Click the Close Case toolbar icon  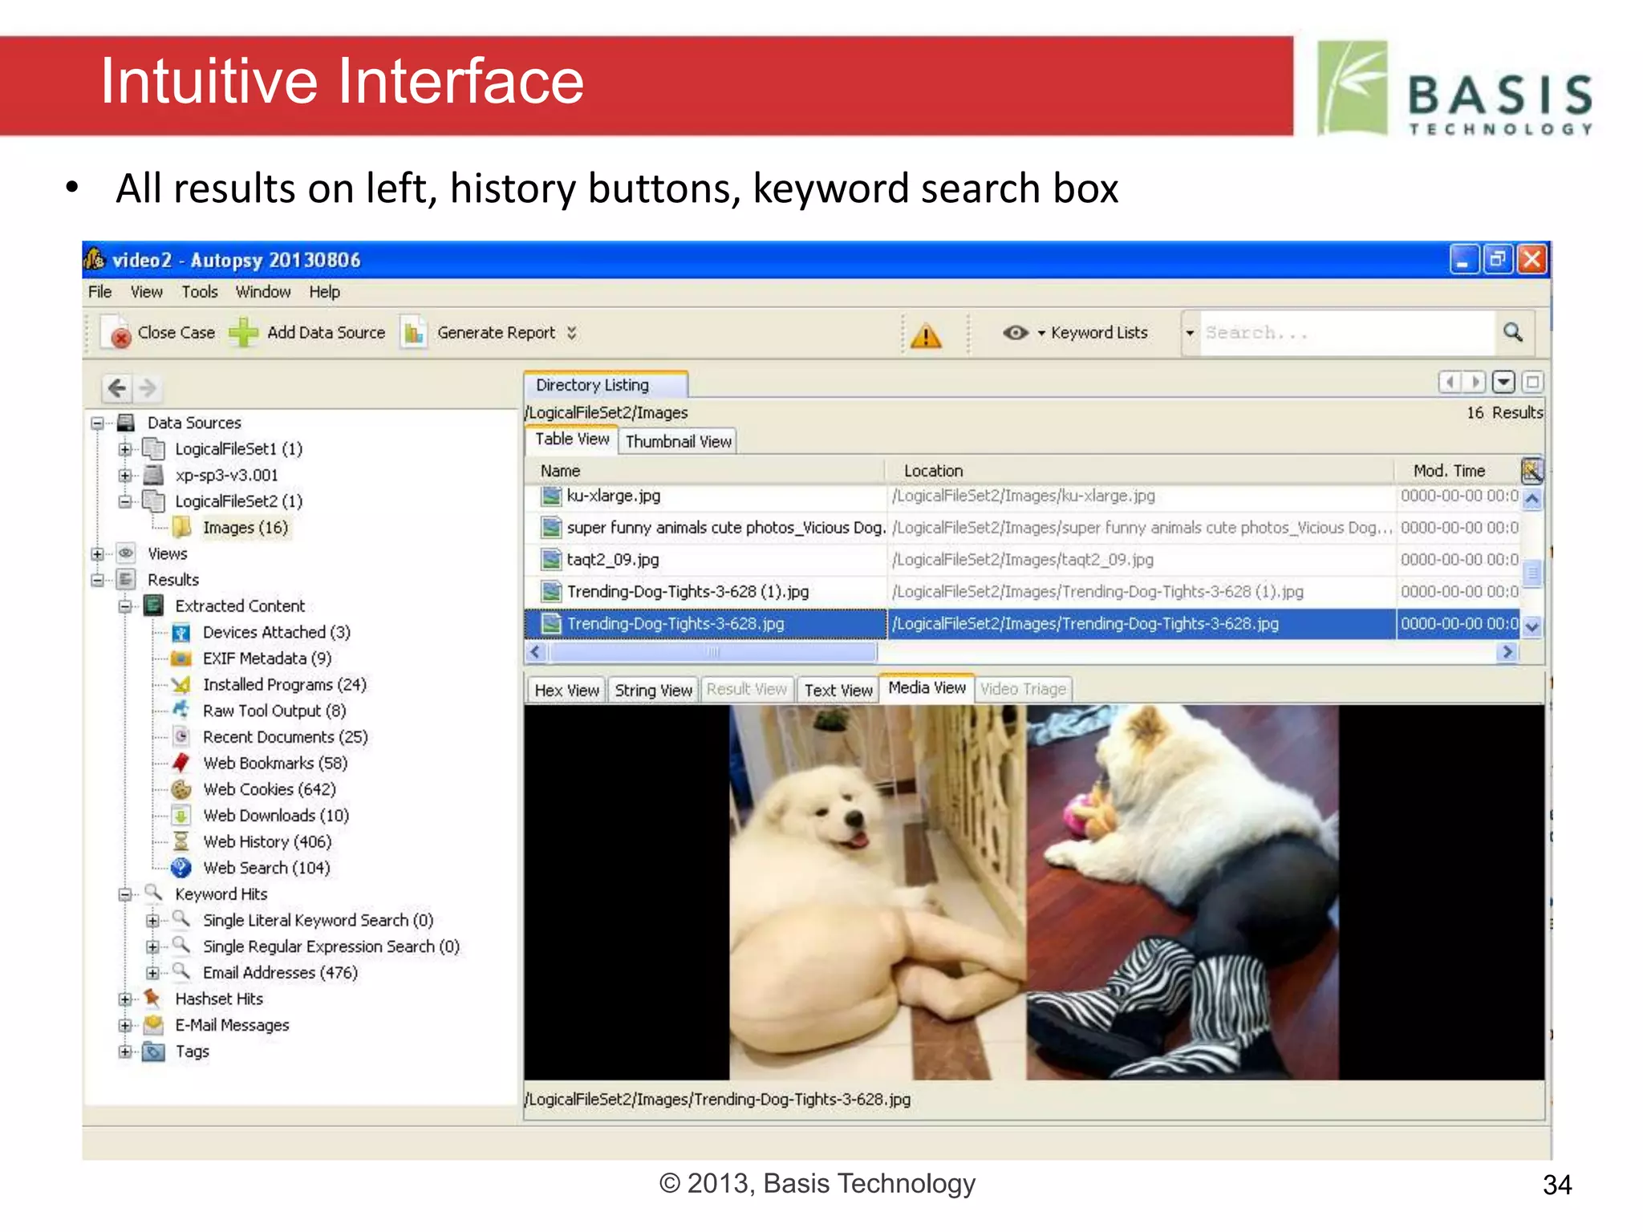coord(117,333)
